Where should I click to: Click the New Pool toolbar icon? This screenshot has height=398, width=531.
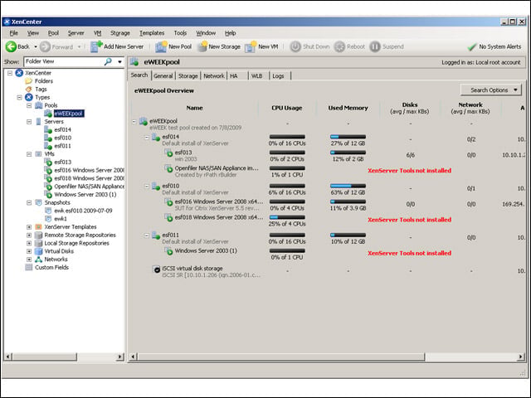tap(161, 46)
